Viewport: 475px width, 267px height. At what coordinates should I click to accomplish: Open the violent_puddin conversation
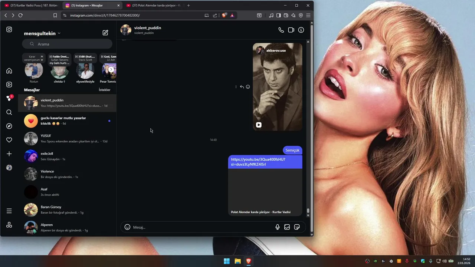67,103
